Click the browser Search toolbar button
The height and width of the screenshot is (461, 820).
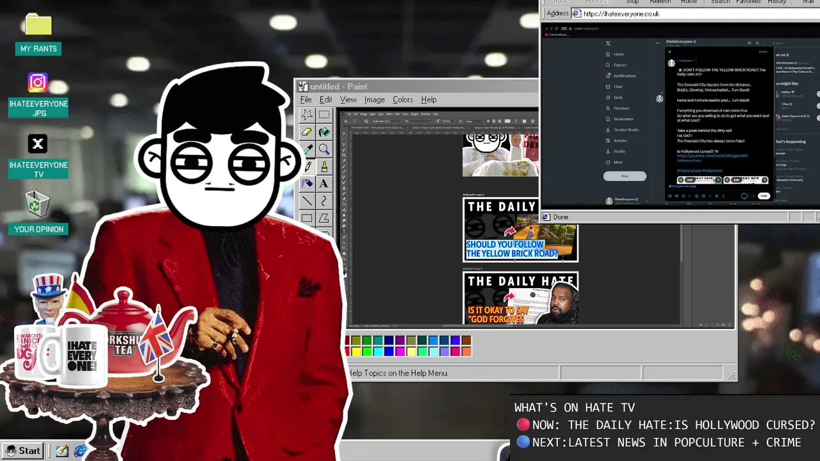(720, 2)
